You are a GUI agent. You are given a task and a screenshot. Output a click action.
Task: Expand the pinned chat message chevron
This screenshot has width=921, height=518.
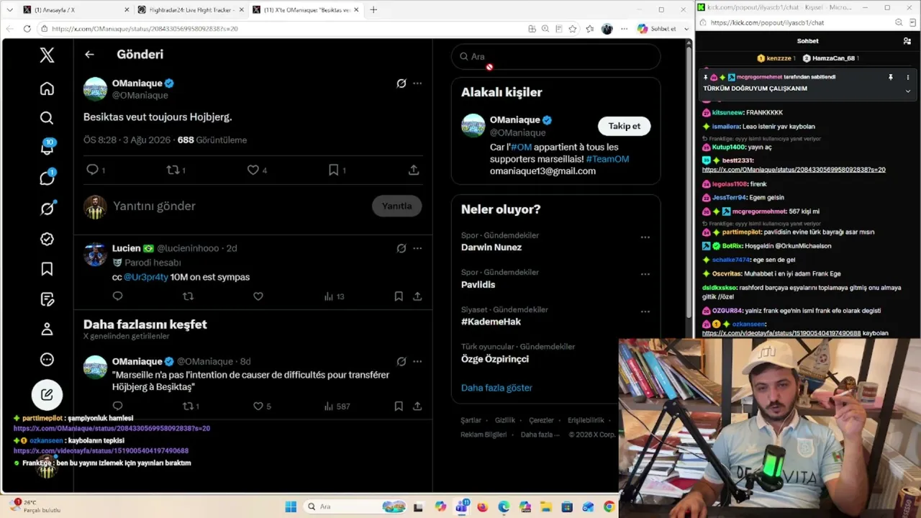coord(908,91)
